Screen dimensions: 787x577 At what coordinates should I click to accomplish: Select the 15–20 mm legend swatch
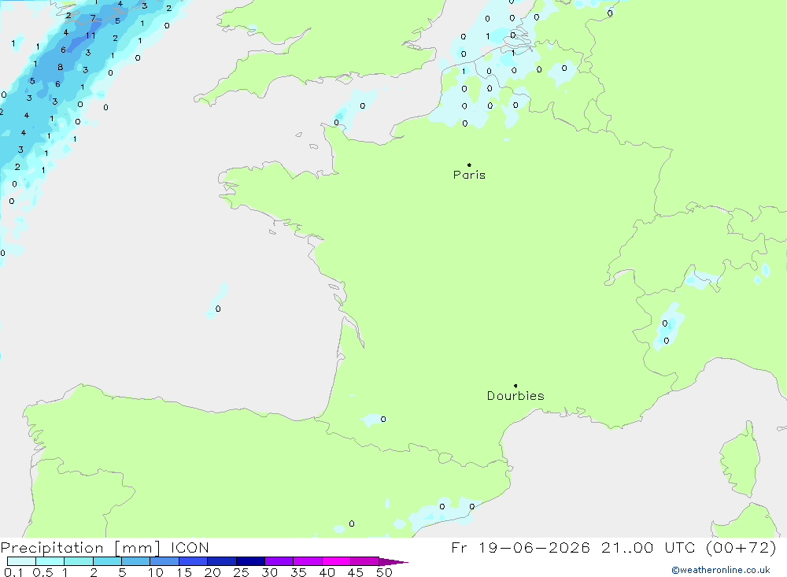click(194, 561)
